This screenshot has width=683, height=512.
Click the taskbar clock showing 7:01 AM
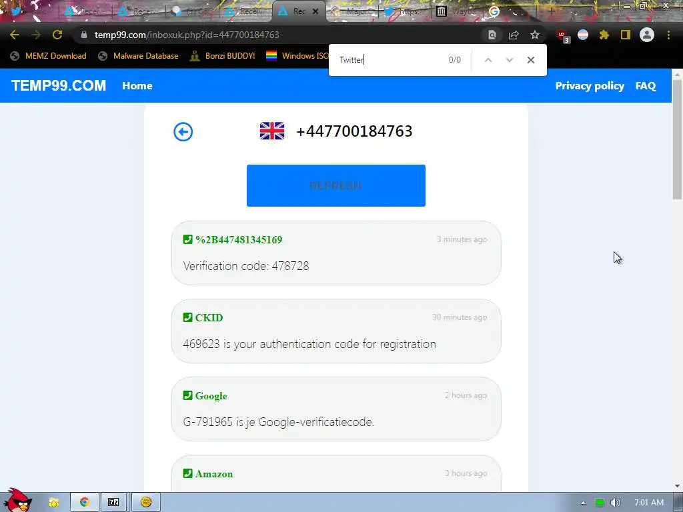(649, 503)
